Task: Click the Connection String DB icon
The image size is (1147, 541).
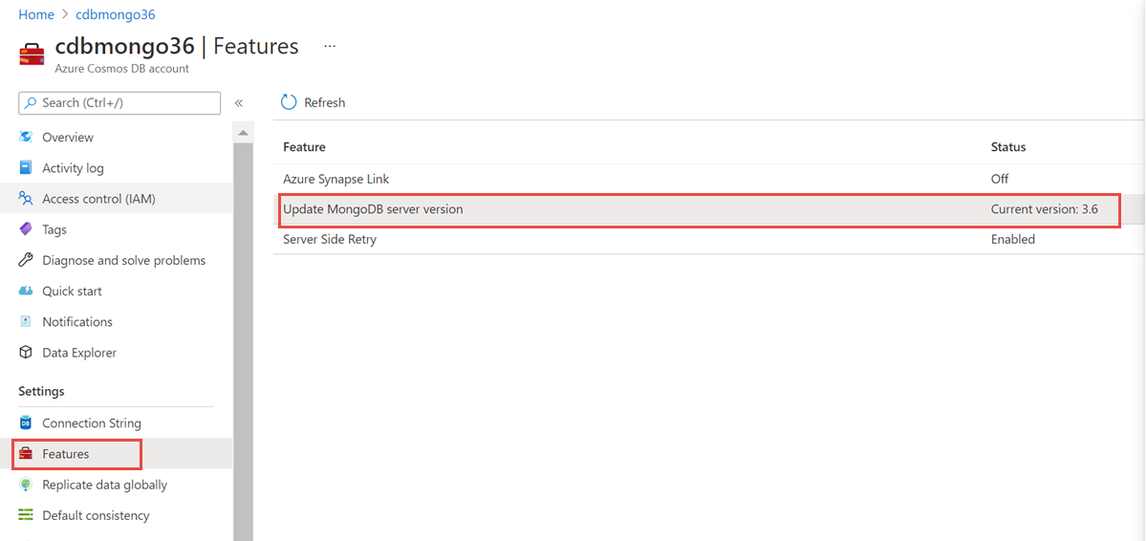Action: 26,423
